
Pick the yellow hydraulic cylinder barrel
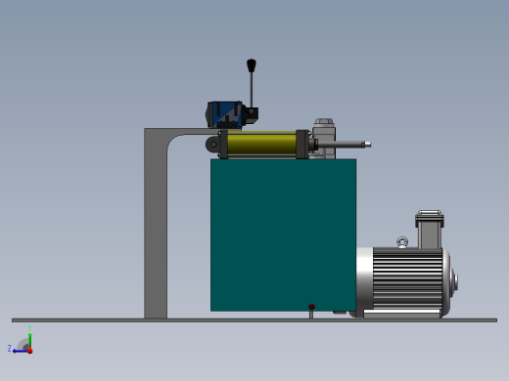(x=261, y=145)
